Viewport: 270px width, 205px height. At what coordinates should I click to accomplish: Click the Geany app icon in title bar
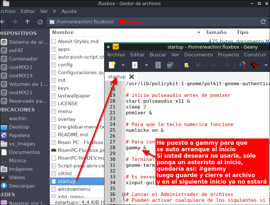click(115, 47)
